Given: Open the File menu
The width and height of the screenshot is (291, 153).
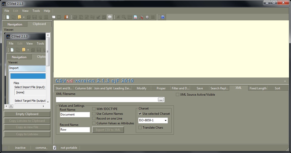Looking at the screenshot, I should (x=7, y=11).
